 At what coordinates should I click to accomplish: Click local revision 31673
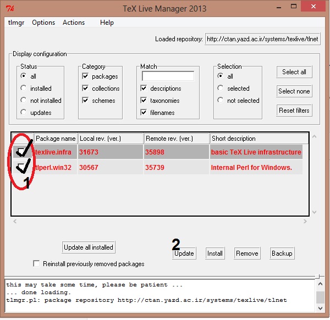[89, 152]
